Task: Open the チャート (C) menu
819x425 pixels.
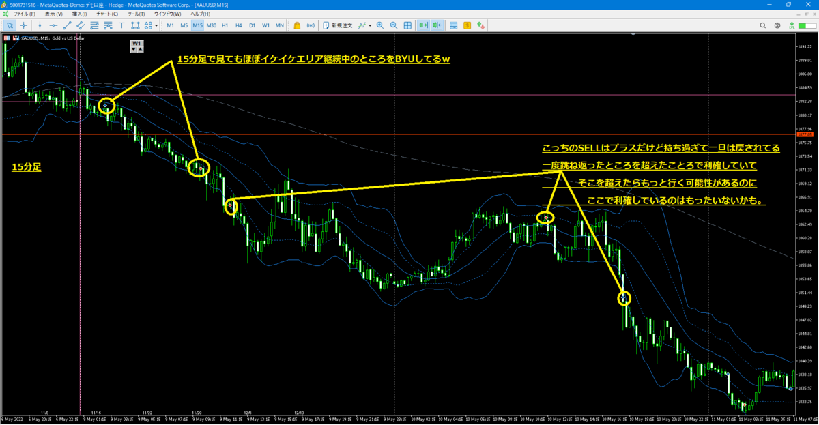Action: pos(107,14)
